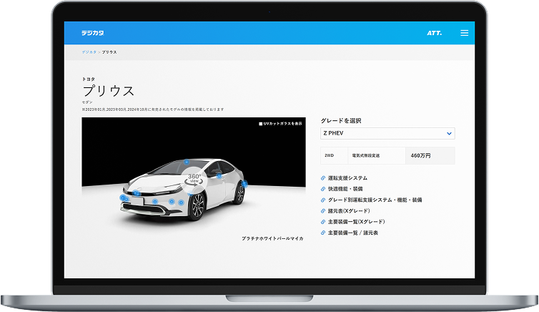Click the トヨタ maker label
The height and width of the screenshot is (312, 539).
click(89, 79)
